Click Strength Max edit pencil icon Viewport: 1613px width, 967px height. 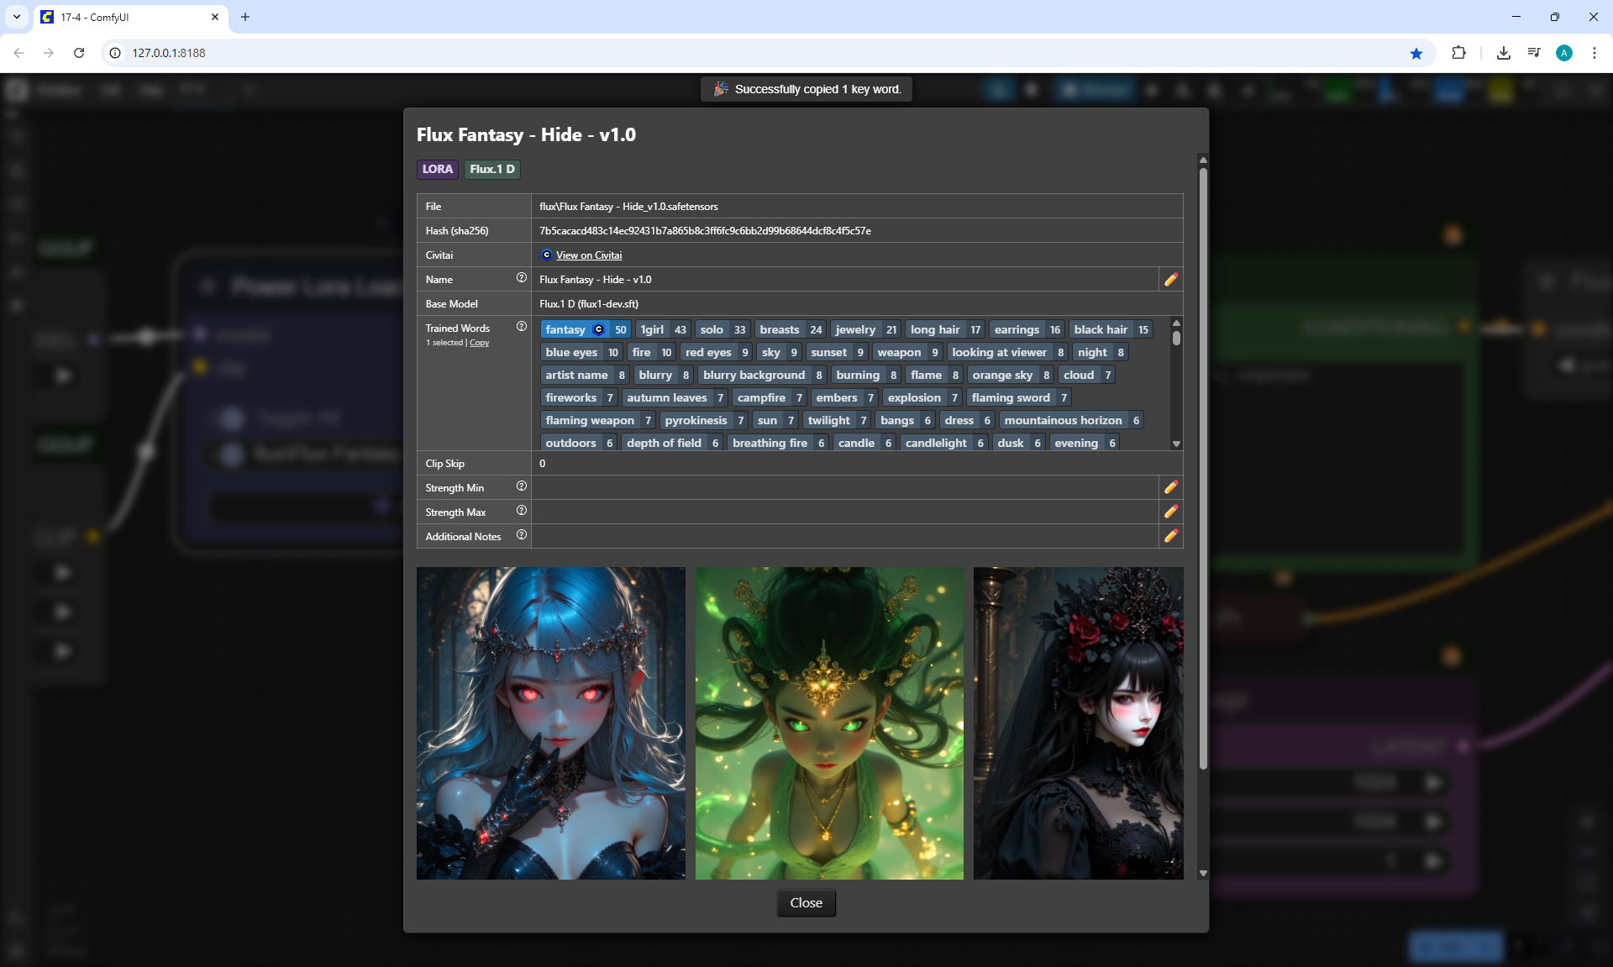1171,512
